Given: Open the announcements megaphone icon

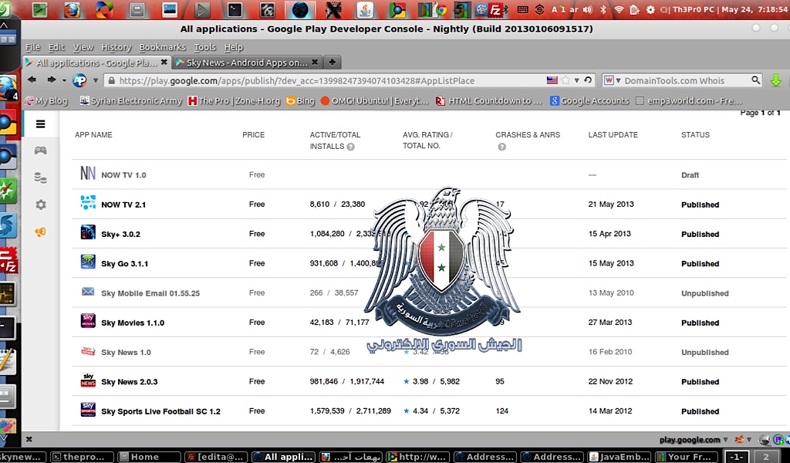Looking at the screenshot, I should 40,231.
